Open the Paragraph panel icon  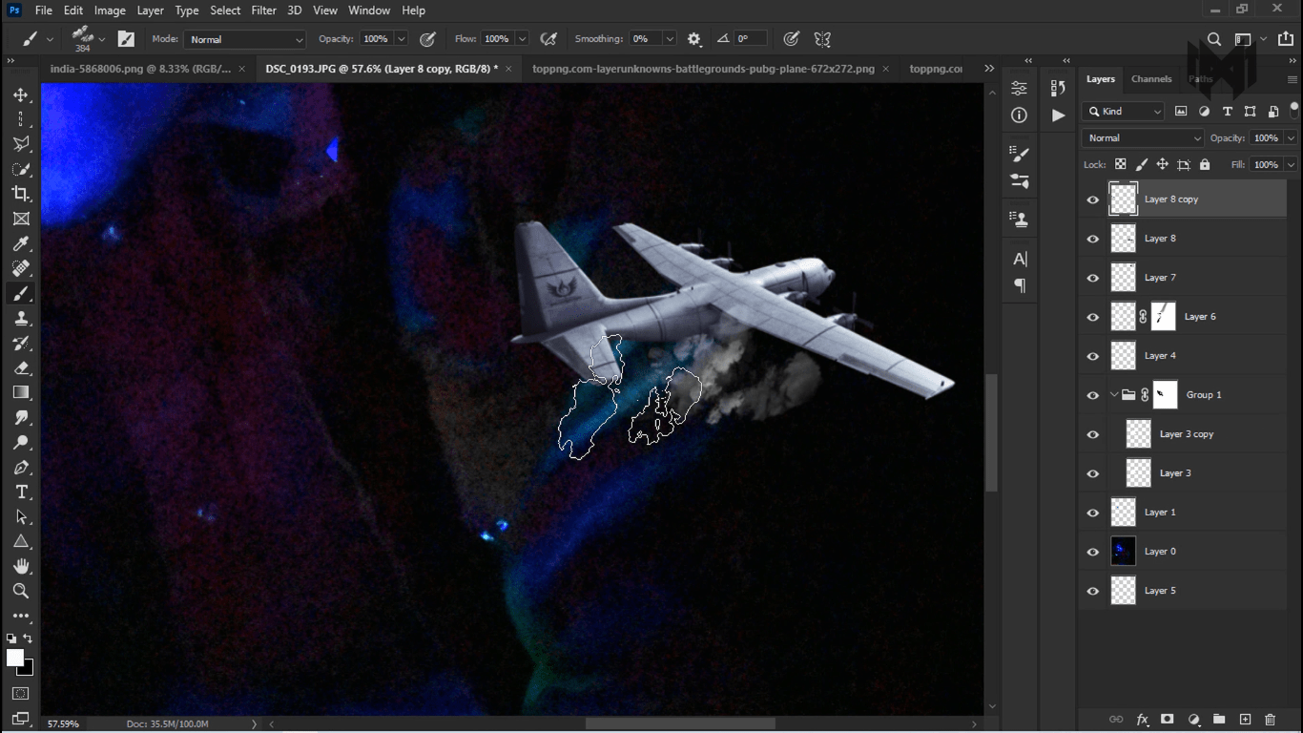(x=1020, y=285)
